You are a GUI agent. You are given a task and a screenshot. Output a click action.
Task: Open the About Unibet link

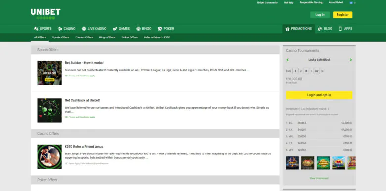(x=336, y=2)
